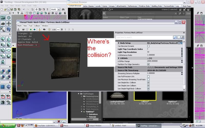This screenshot has height=128, width=205.
Task: Toggle the lock icon in mesh editor
Action: [39, 29]
